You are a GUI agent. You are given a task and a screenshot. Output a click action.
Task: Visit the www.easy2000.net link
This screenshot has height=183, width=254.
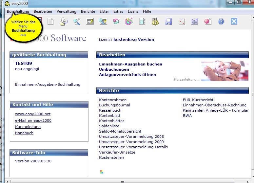[33, 114]
